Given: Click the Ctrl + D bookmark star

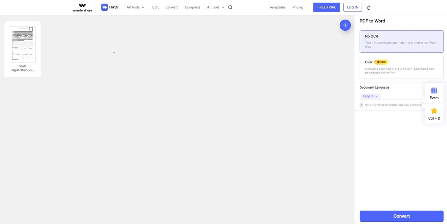Looking at the screenshot, I should [434, 111].
